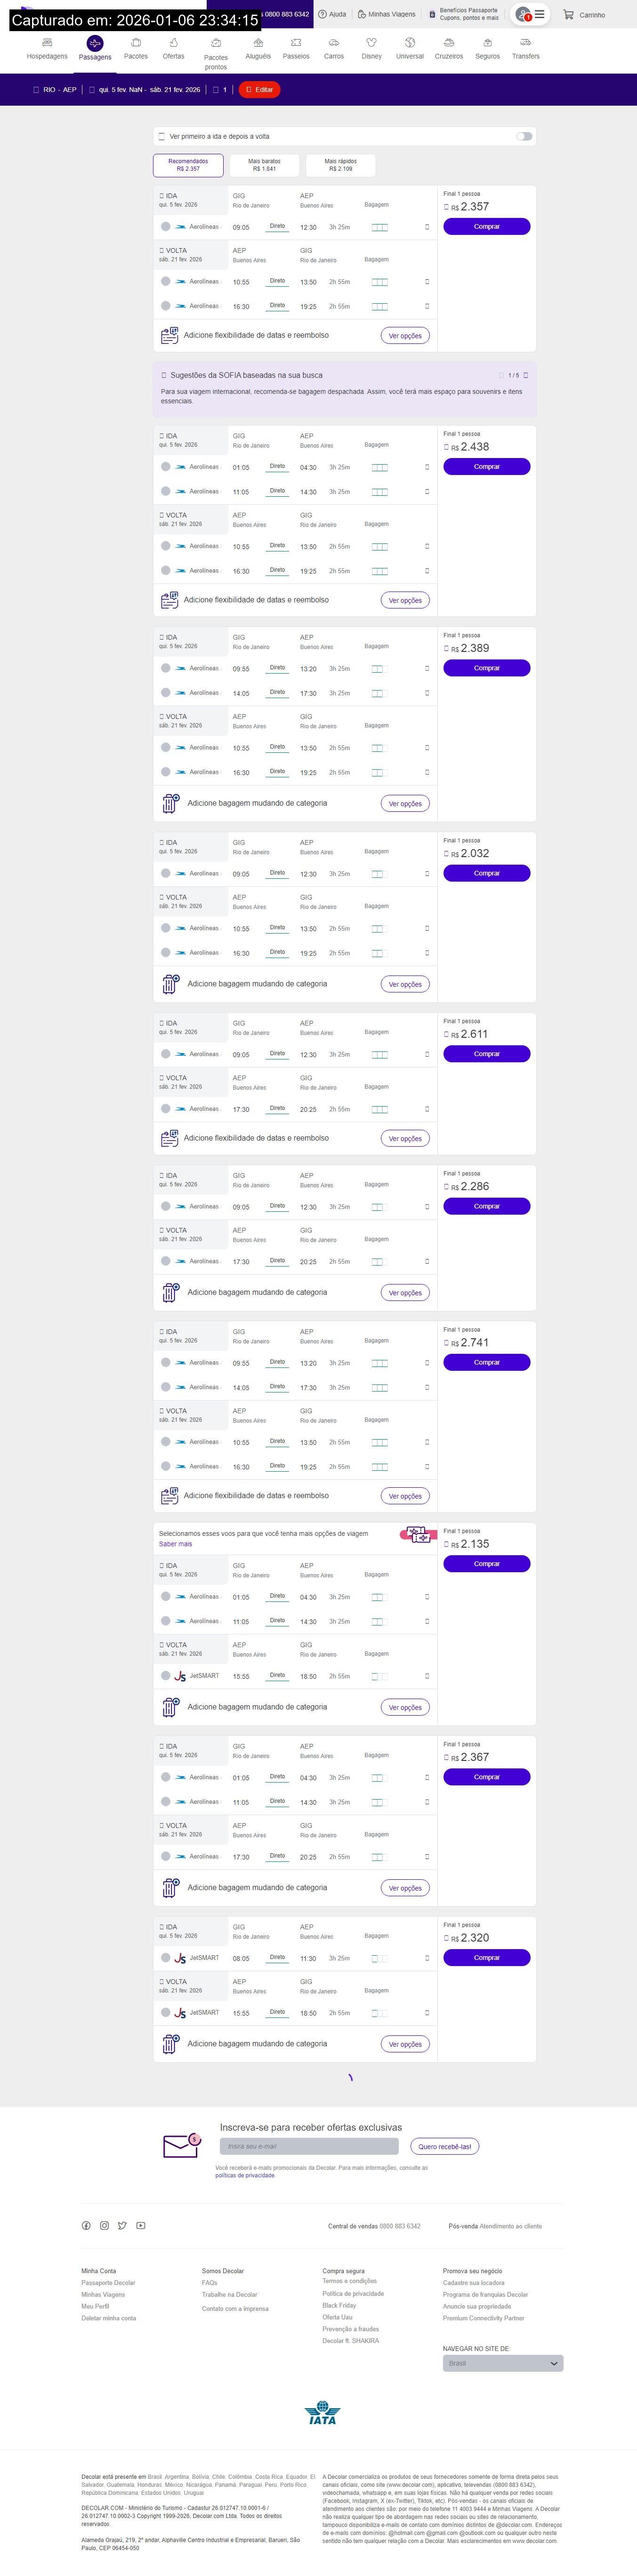Switch to the 'Mais baratos' sorting tab

pos(264,165)
